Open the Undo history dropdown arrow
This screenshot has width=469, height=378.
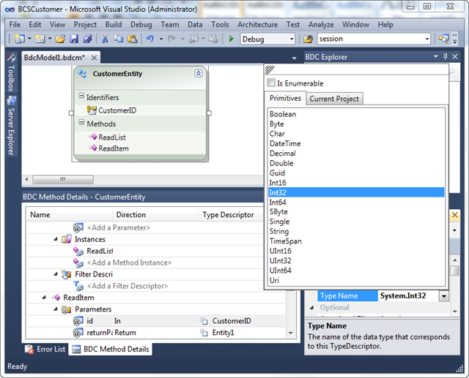coord(161,39)
